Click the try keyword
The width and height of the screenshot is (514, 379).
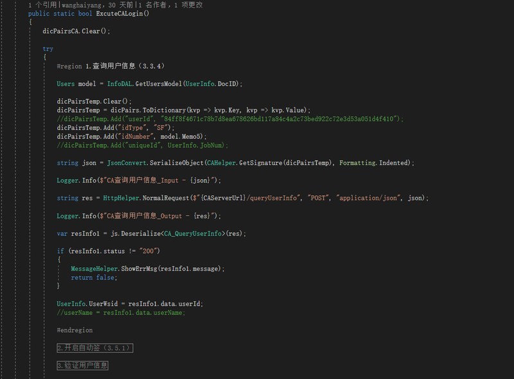coord(48,49)
